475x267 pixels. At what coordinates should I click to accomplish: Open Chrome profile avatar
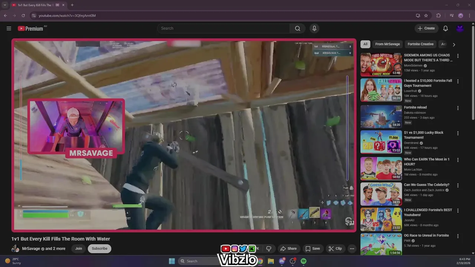click(x=461, y=16)
